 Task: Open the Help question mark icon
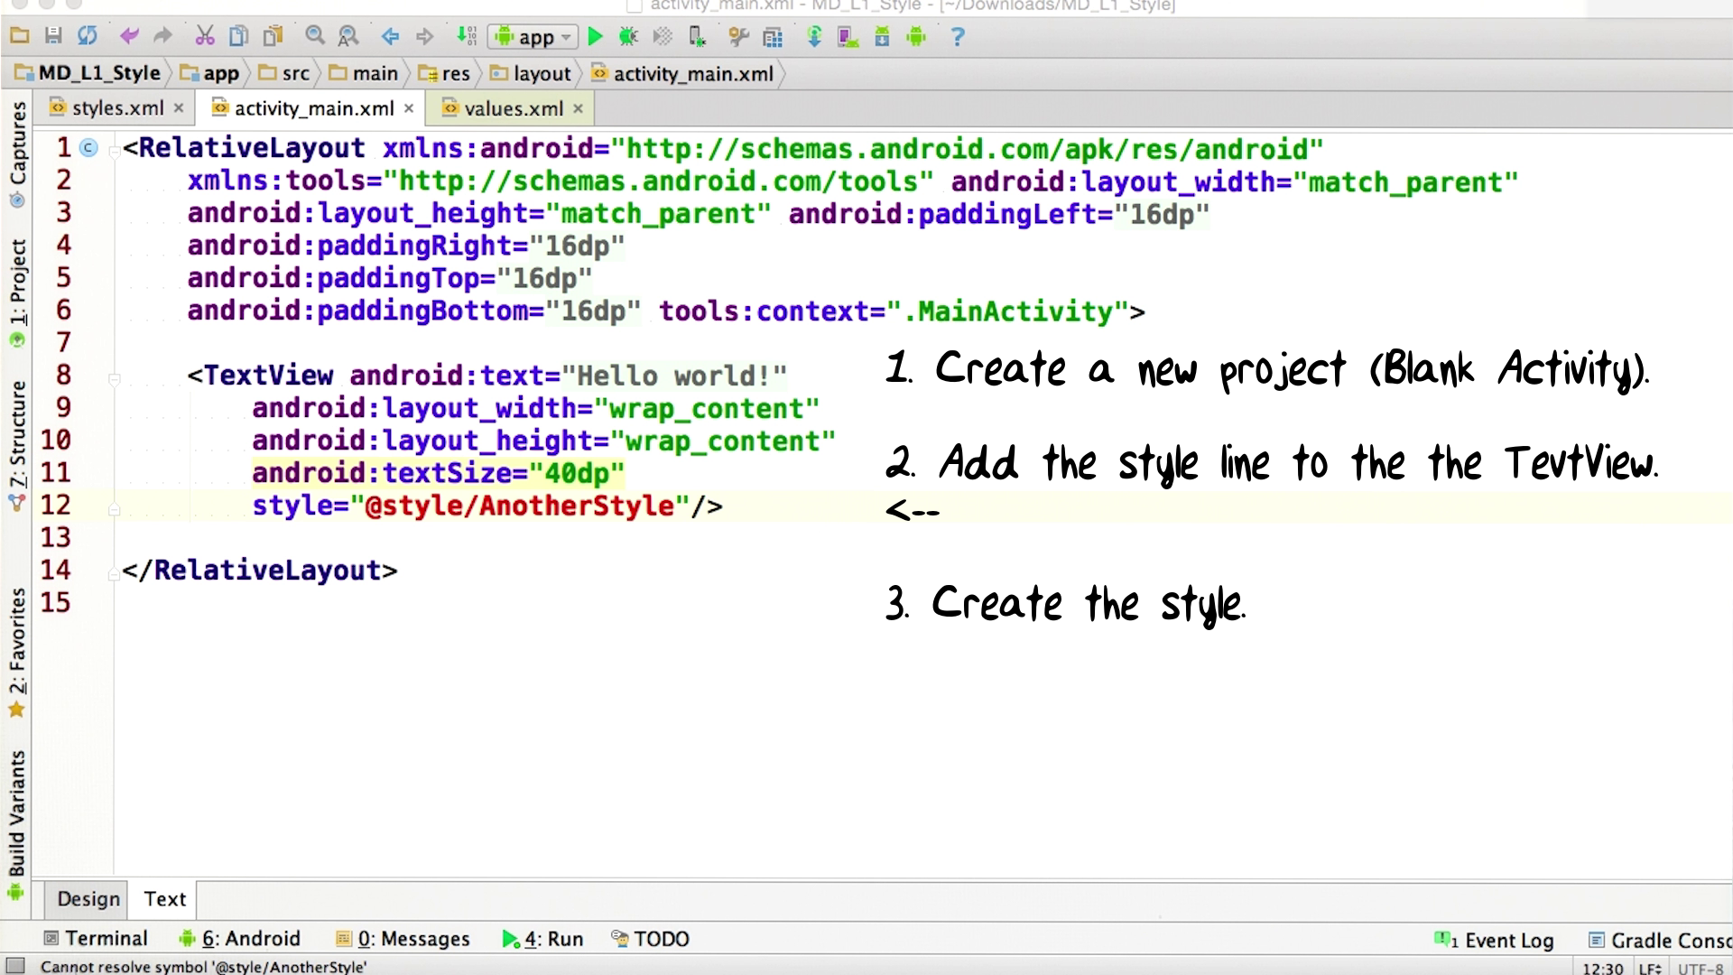[x=958, y=37]
